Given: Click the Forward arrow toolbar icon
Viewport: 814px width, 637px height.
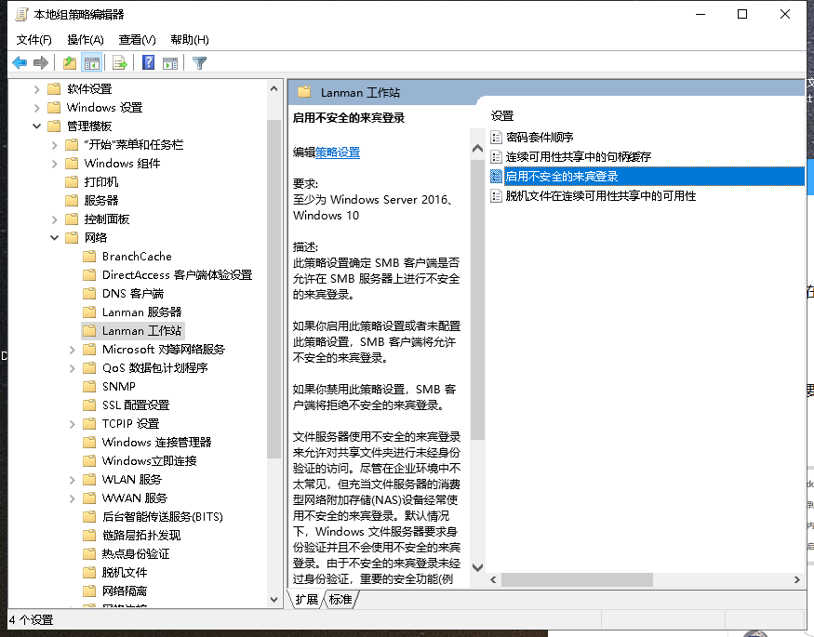Looking at the screenshot, I should tap(41, 63).
